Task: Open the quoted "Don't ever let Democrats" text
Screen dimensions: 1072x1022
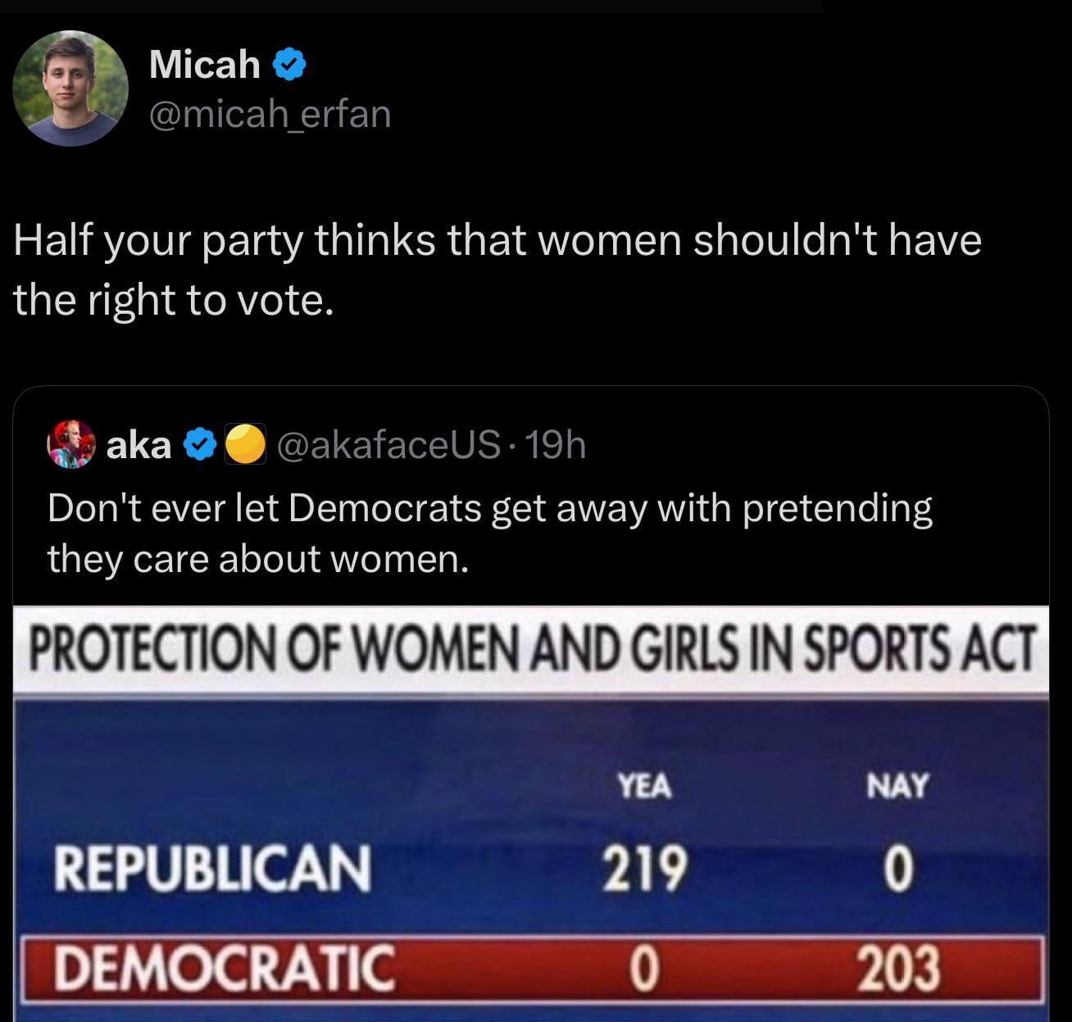Action: coord(489,533)
